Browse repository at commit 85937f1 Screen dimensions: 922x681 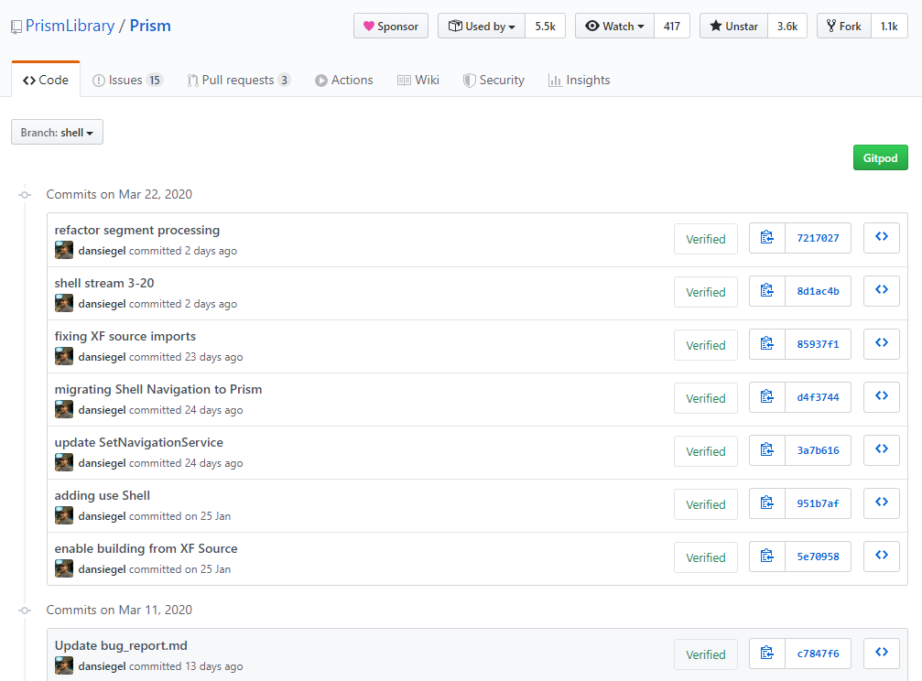[x=882, y=343]
